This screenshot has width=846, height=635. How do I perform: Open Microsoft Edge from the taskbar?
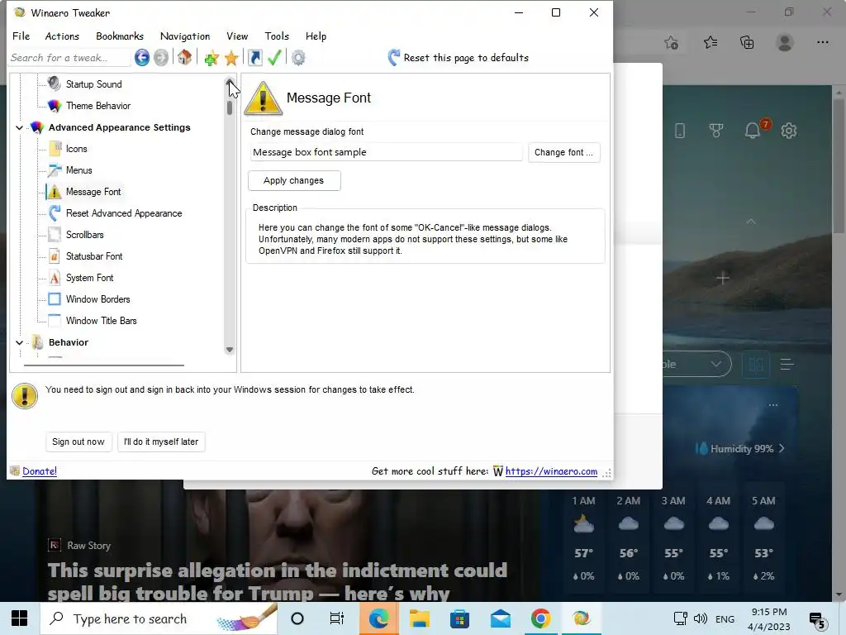click(378, 618)
